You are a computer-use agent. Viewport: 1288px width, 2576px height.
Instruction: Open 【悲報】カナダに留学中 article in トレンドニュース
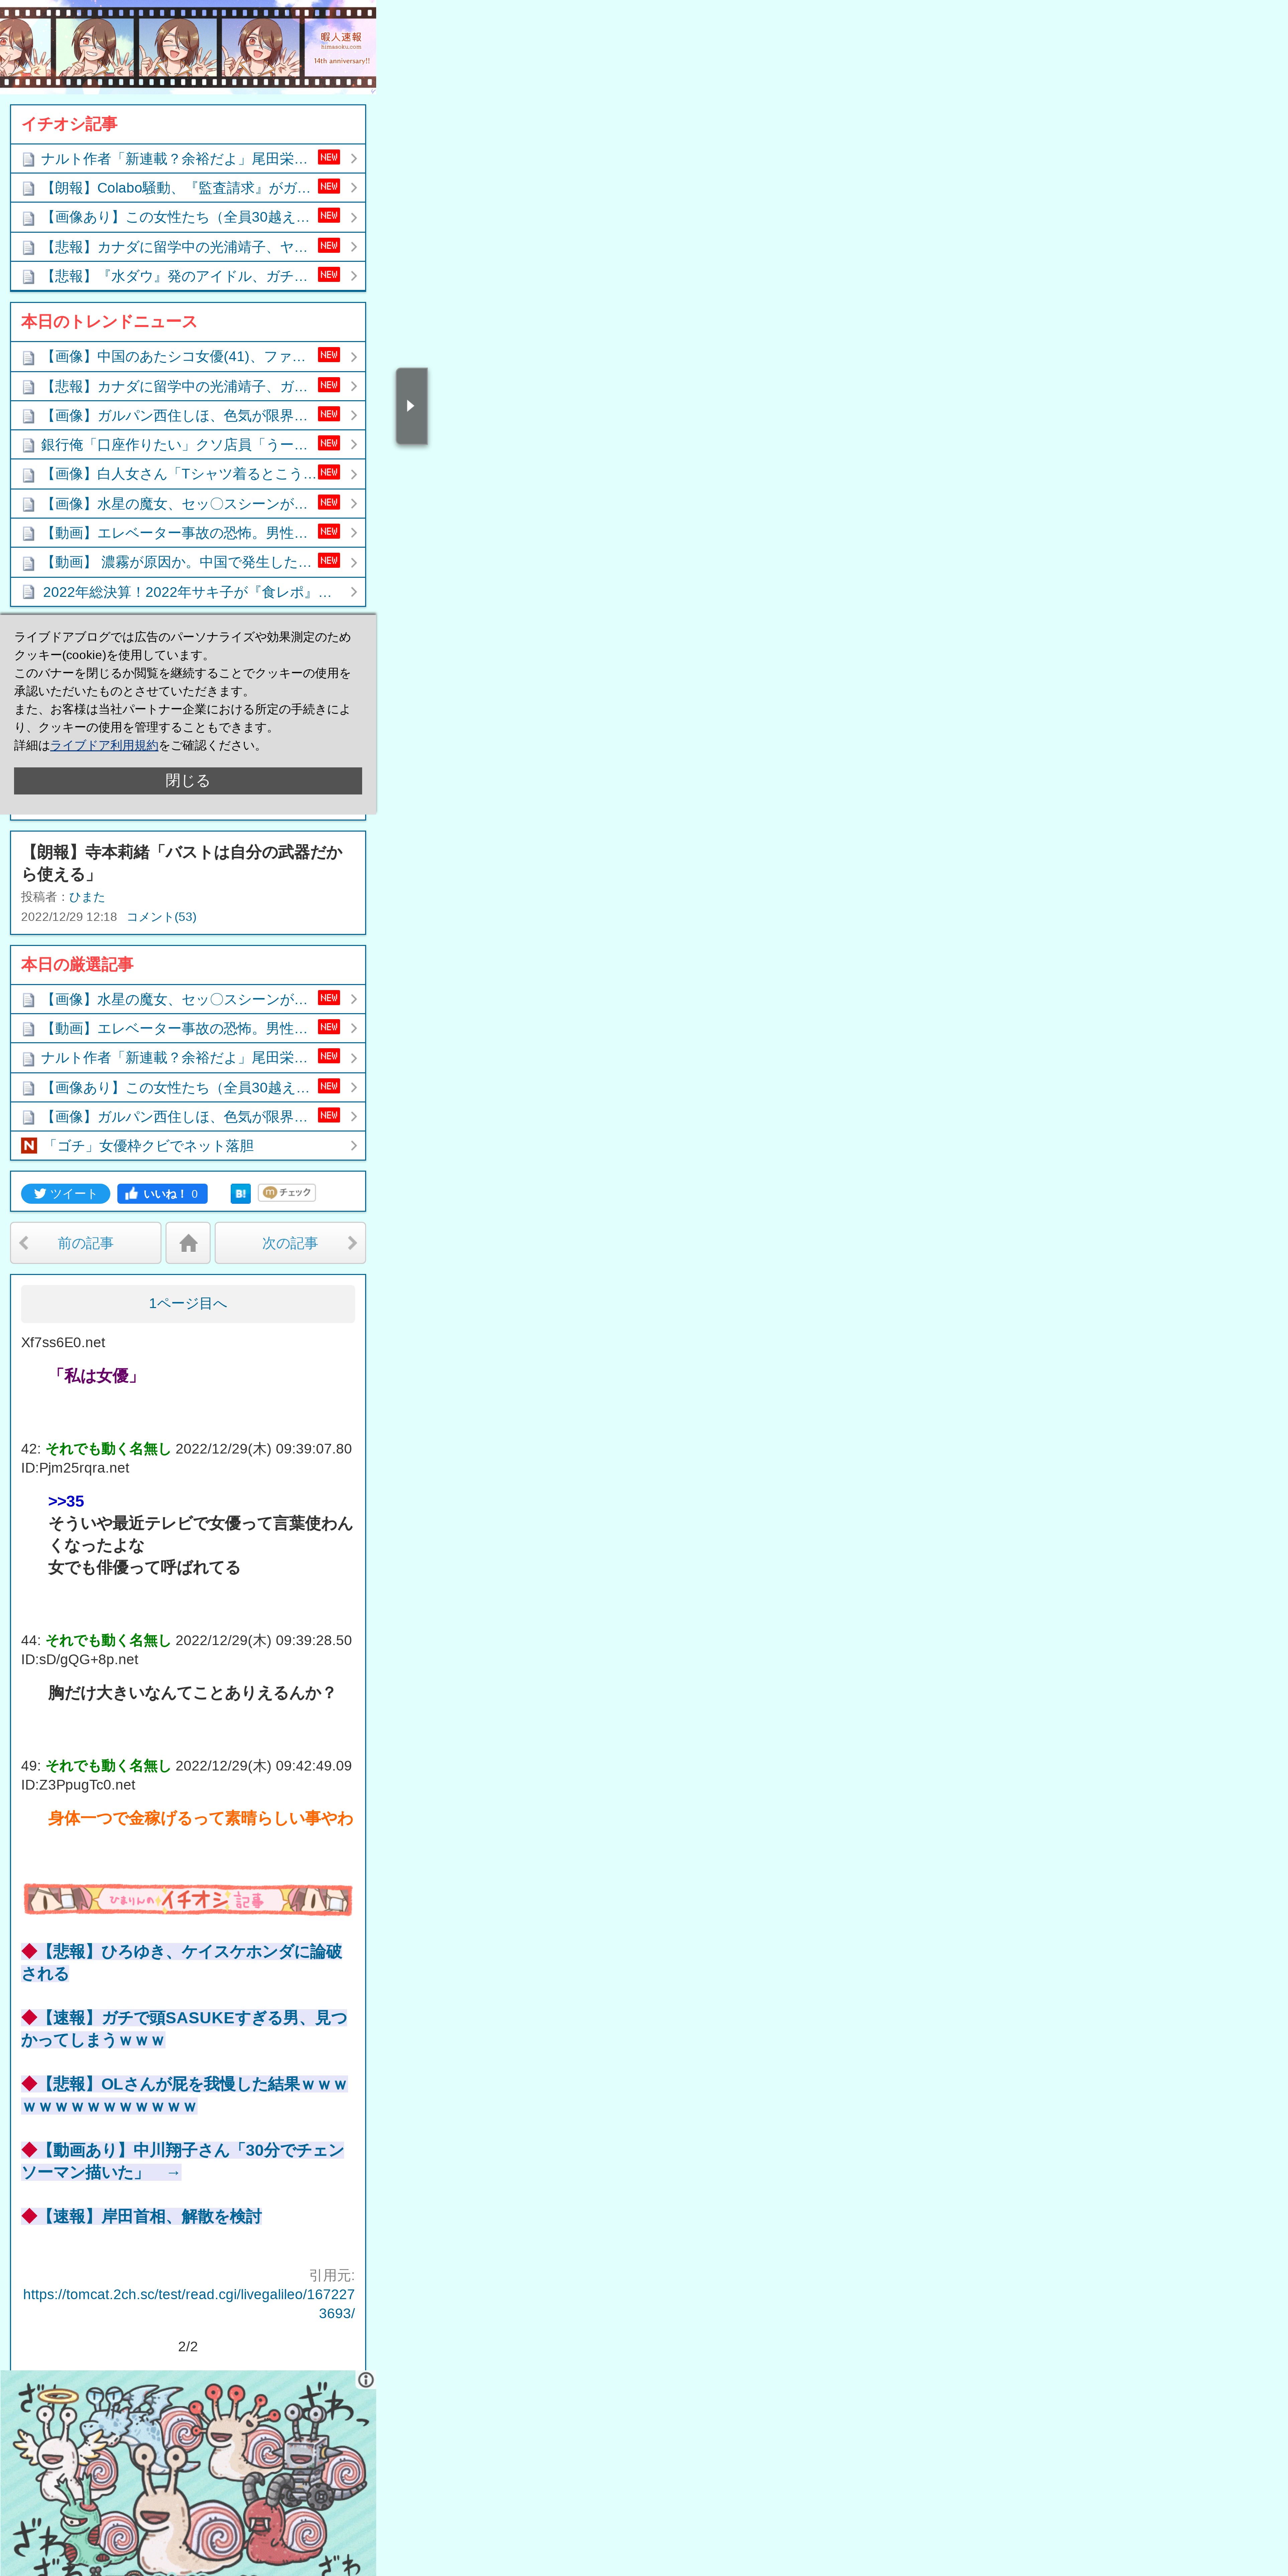coord(188,386)
